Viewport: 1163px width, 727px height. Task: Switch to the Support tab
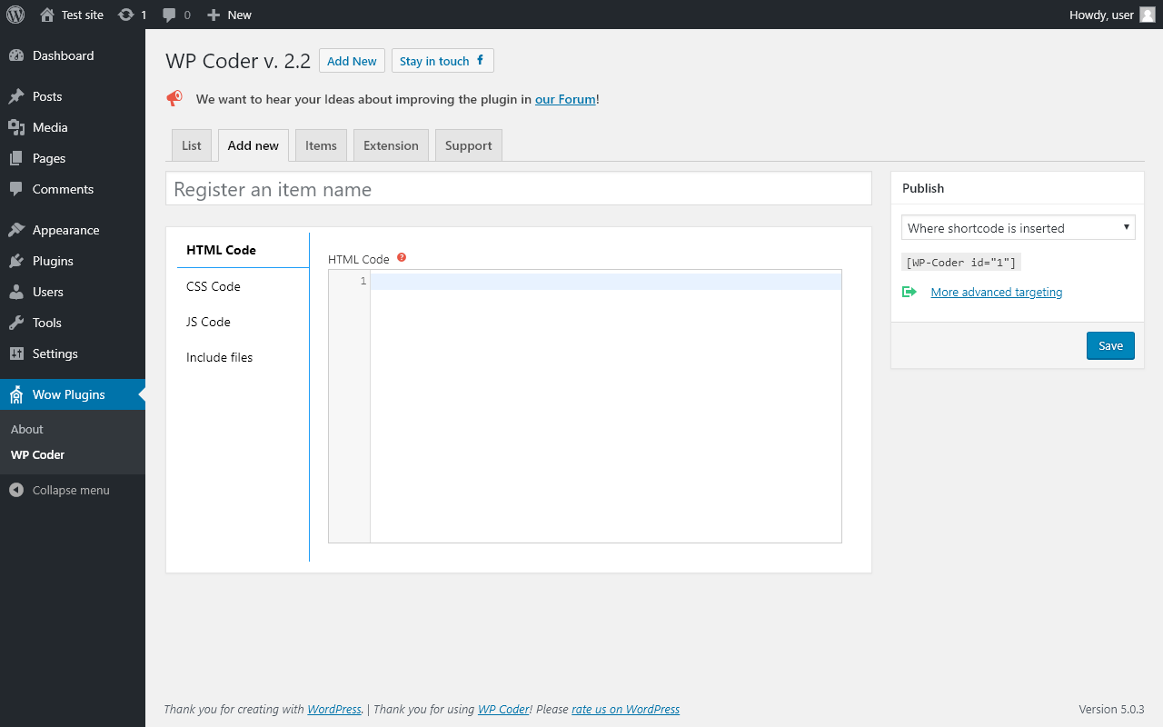[x=469, y=145]
